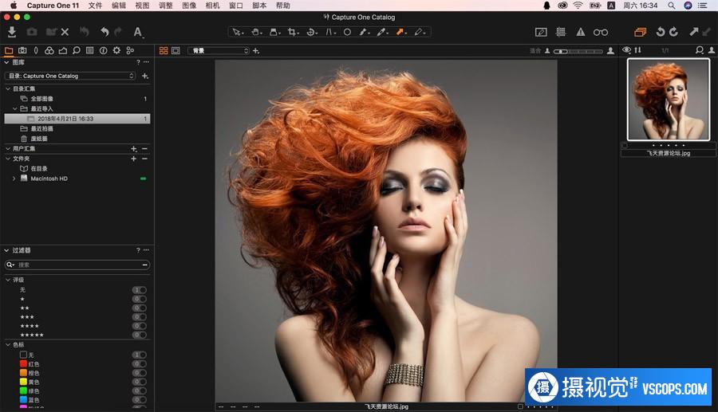Toggle the 橙色 color tag filter

[139, 373]
